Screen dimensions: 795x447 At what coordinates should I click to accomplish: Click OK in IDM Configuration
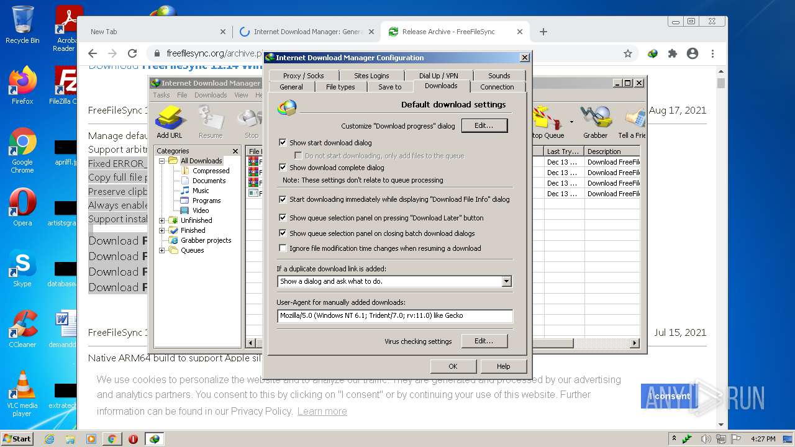tap(453, 366)
